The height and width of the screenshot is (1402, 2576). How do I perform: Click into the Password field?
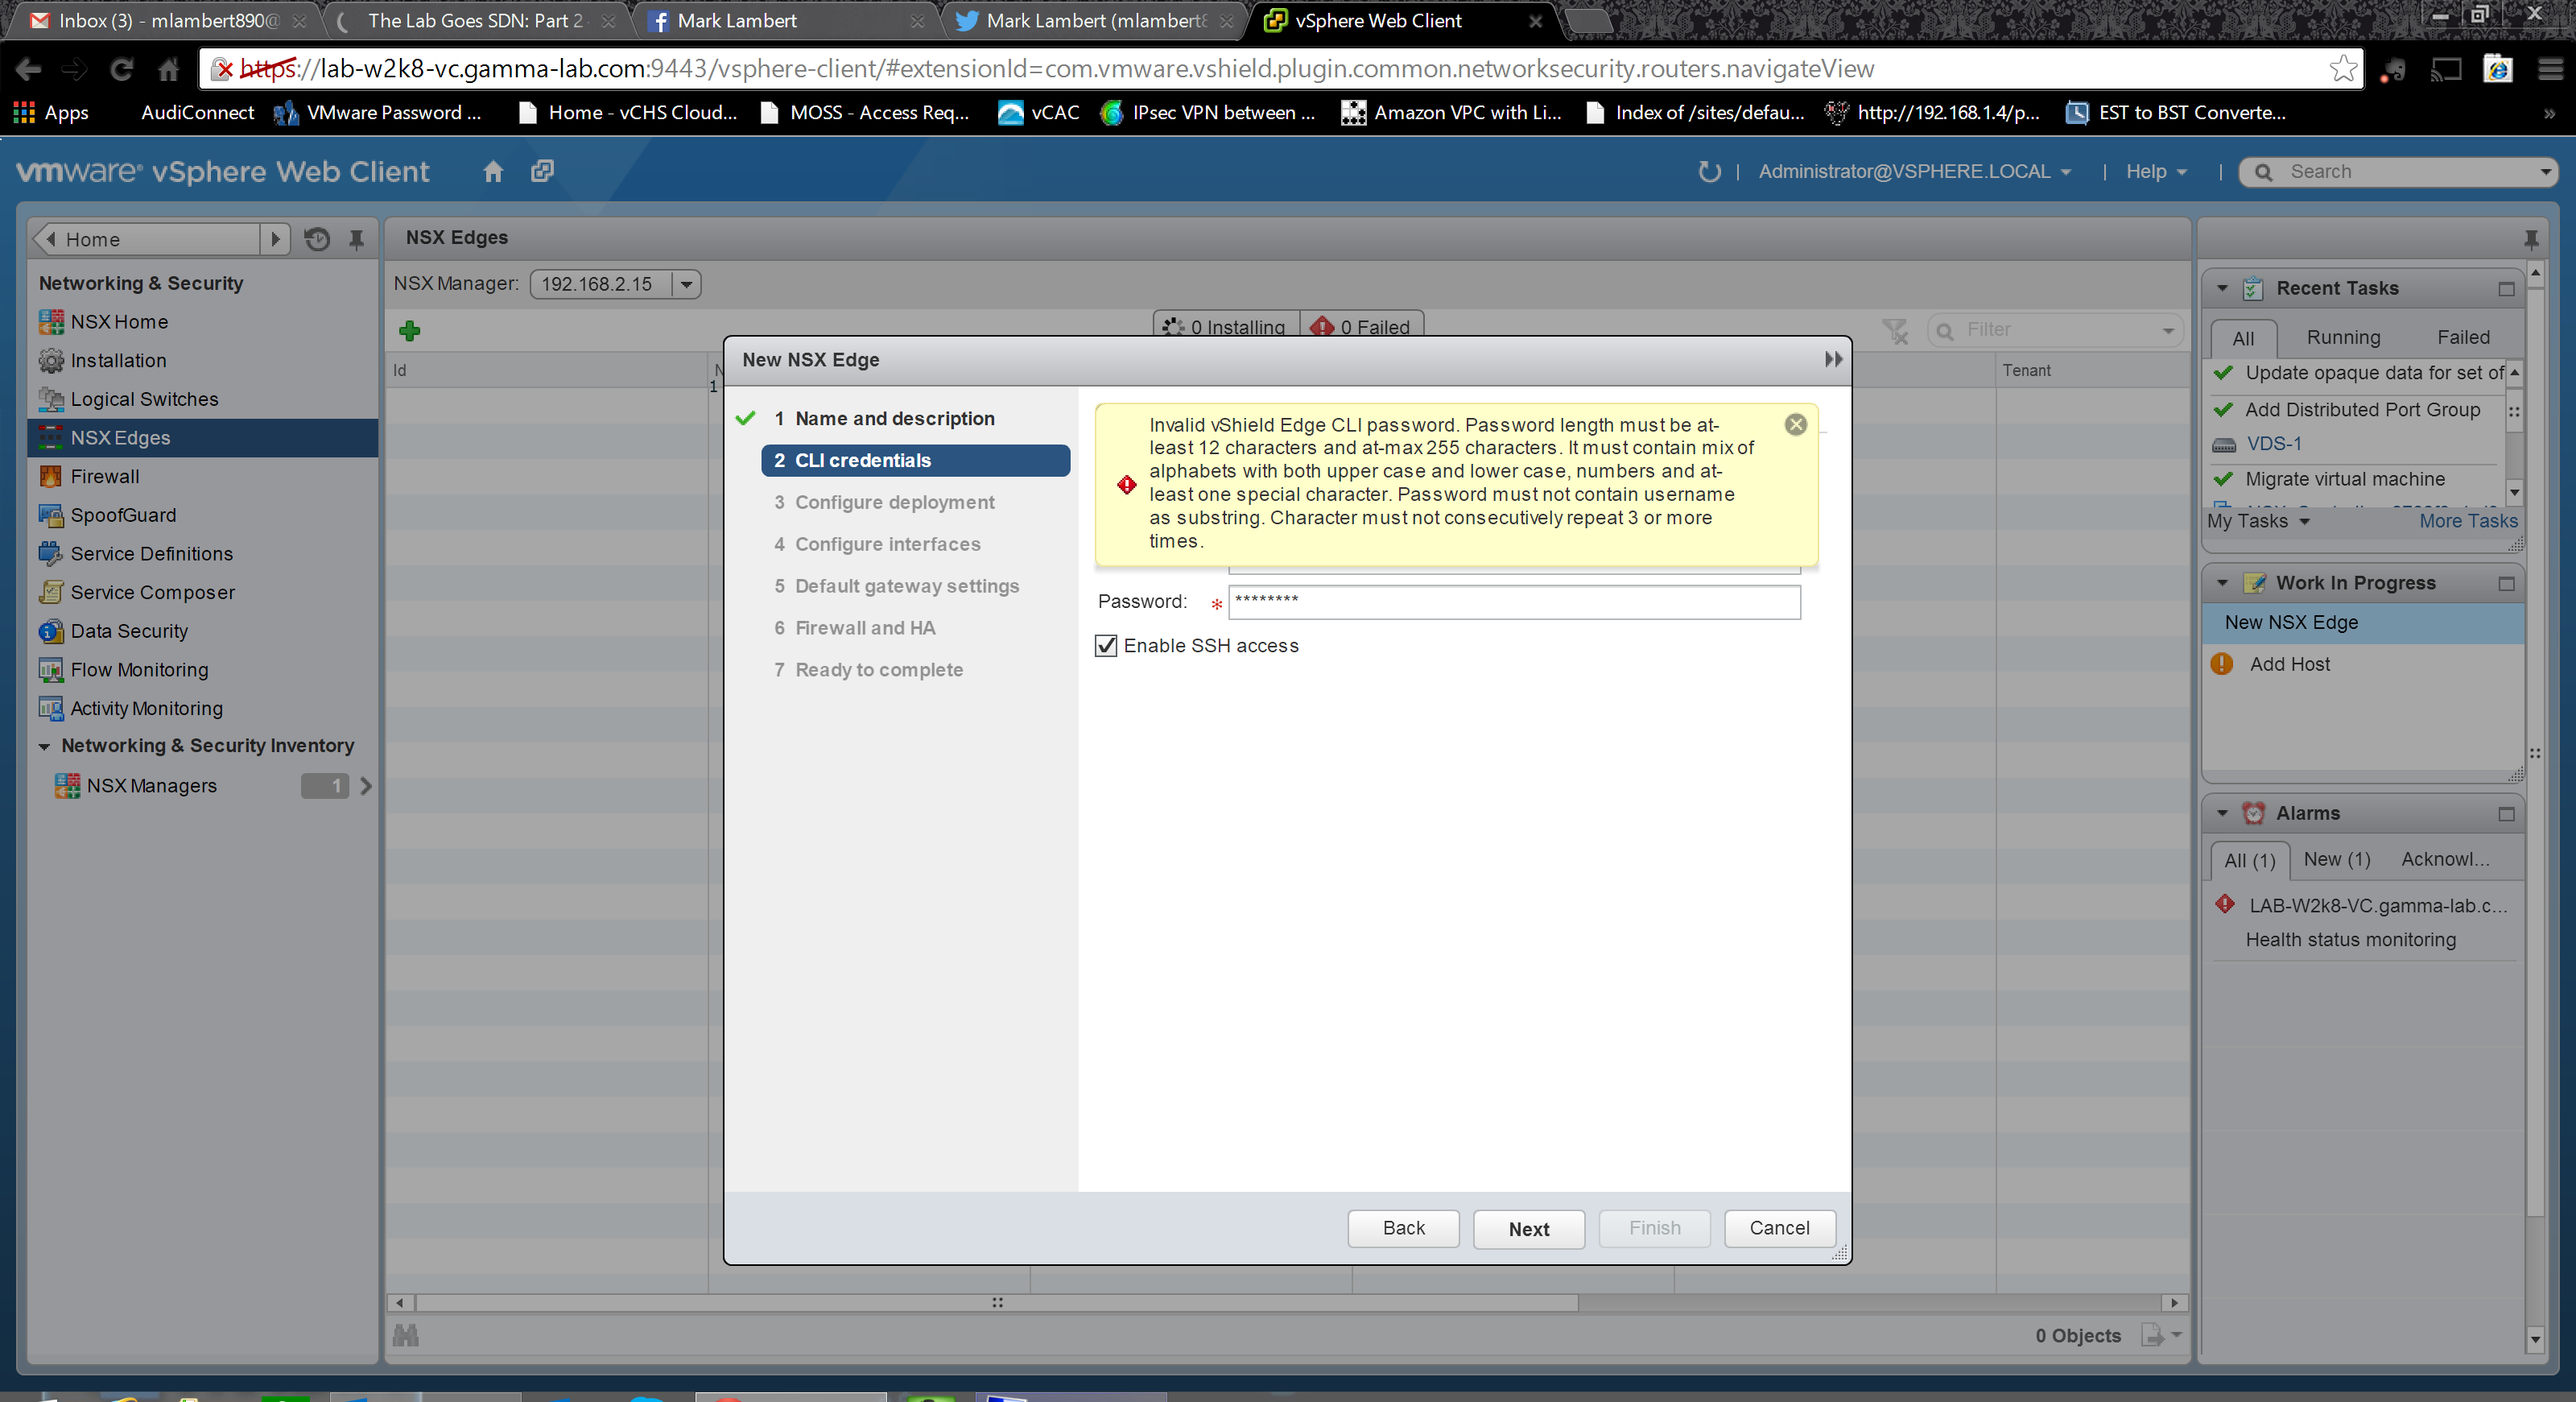click(x=1513, y=602)
